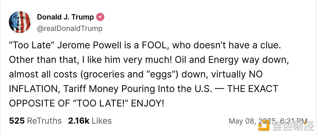Viewport: 317px width, 134px height.
Task: Click the word ReTruths
Action: [x=44, y=121]
